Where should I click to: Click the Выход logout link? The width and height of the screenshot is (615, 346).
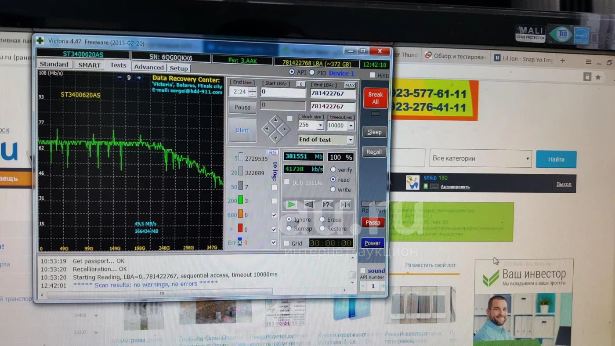click(x=564, y=184)
